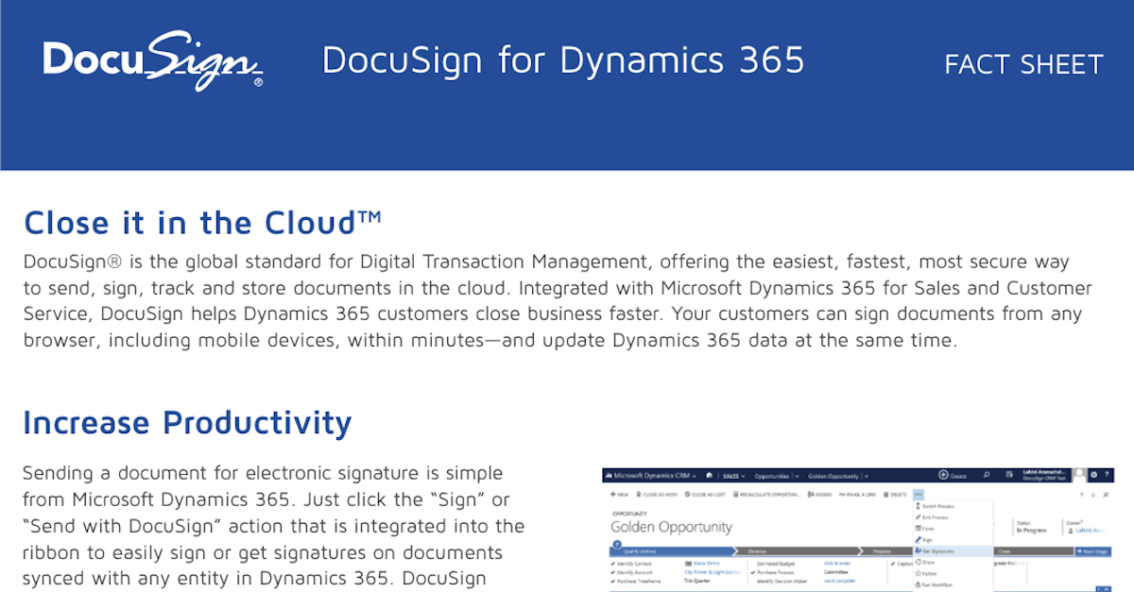Click the 'DocuSign for Dynamics 365' title
This screenshot has width=1134, height=592.
pos(563,59)
